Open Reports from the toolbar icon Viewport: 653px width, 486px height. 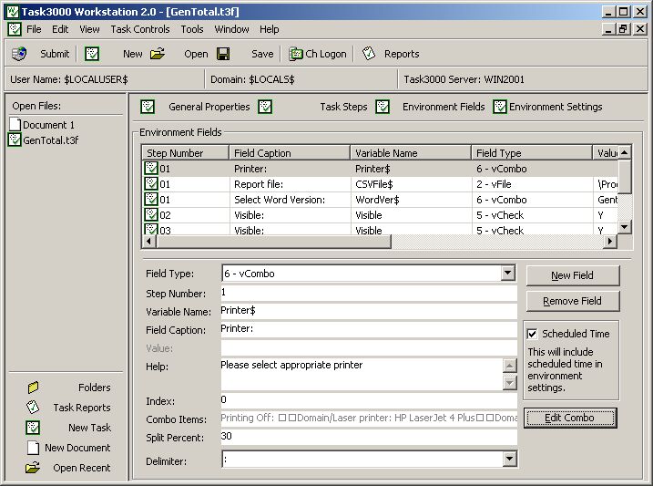pos(369,54)
